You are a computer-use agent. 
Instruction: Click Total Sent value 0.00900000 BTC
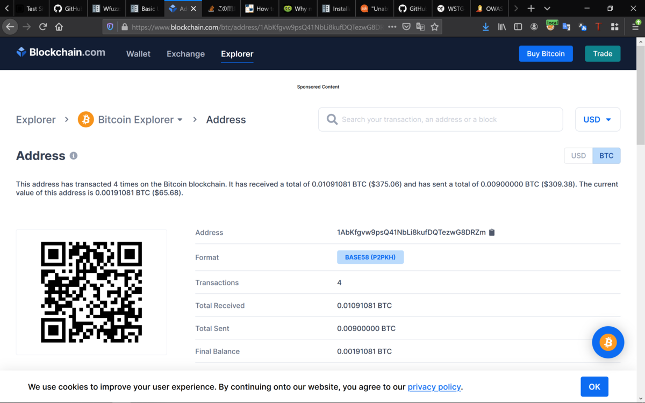pos(366,328)
